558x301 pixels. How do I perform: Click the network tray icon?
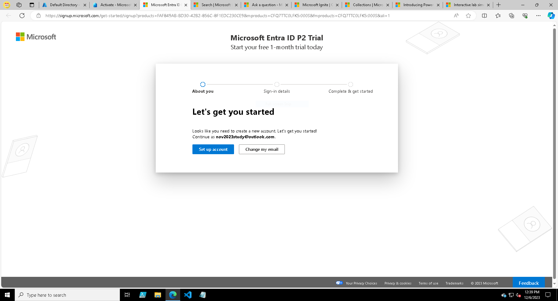coord(511,295)
